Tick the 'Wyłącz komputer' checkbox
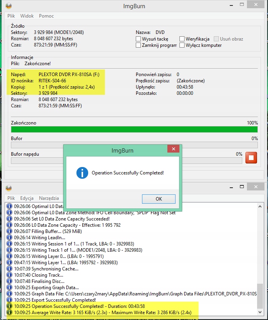 [182, 45]
